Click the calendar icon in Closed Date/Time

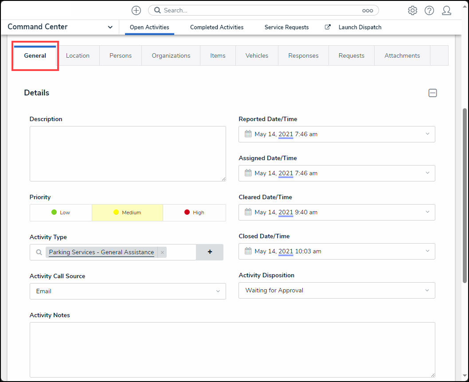click(x=248, y=251)
